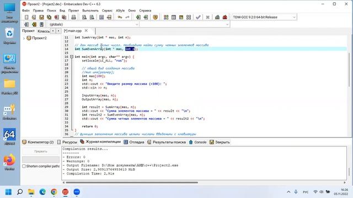Screen dimensions: 353x198
Task: Click the Go to Line toolbar icon
Action: point(109,17)
